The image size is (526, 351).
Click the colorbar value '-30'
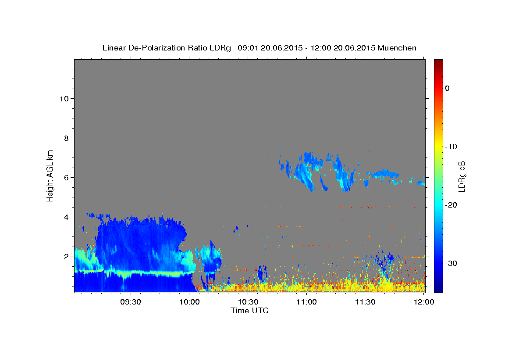coord(452,263)
